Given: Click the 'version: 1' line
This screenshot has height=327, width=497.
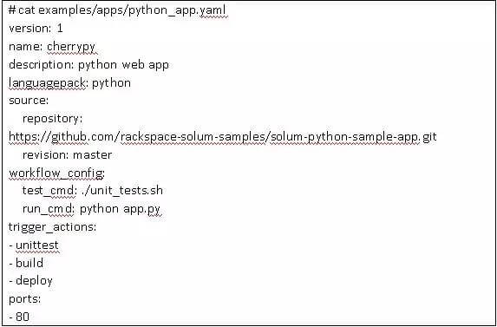Looking at the screenshot, I should point(36,29).
